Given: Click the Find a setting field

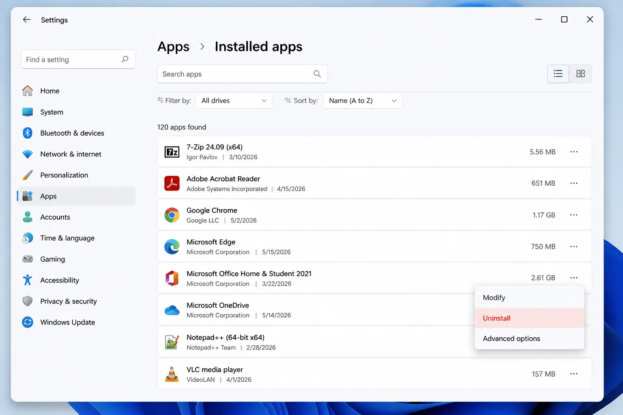Looking at the screenshot, I should pyautogui.click(x=78, y=59).
